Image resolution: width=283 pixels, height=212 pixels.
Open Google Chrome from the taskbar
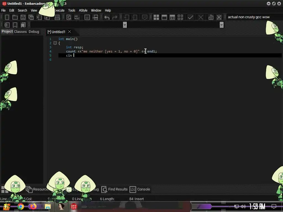(x=20, y=206)
